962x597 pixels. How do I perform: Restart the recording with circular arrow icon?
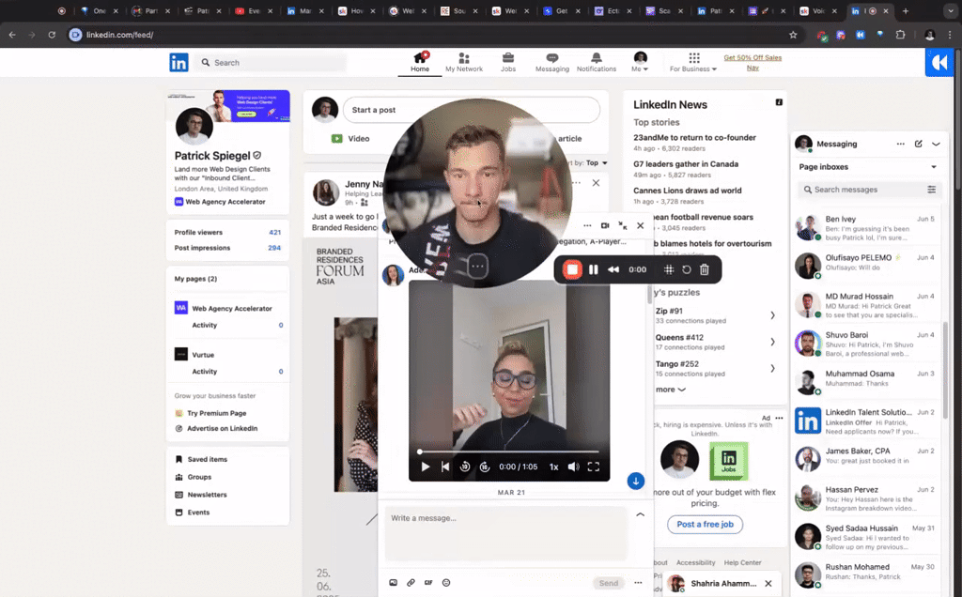click(687, 269)
